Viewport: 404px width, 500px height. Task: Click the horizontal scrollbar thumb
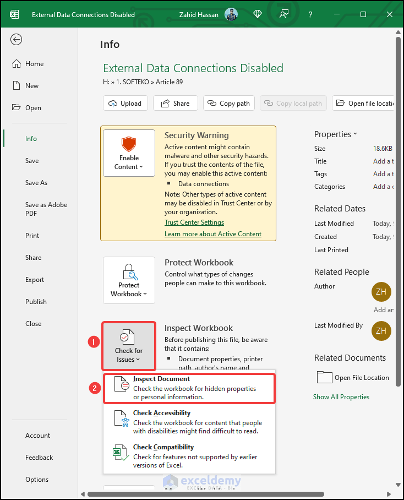click(205, 494)
